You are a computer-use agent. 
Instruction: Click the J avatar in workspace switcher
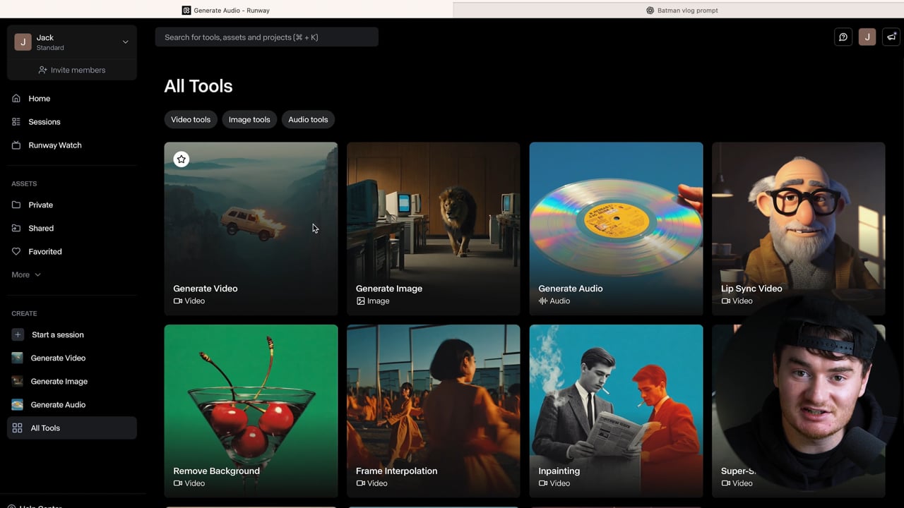pyautogui.click(x=23, y=42)
